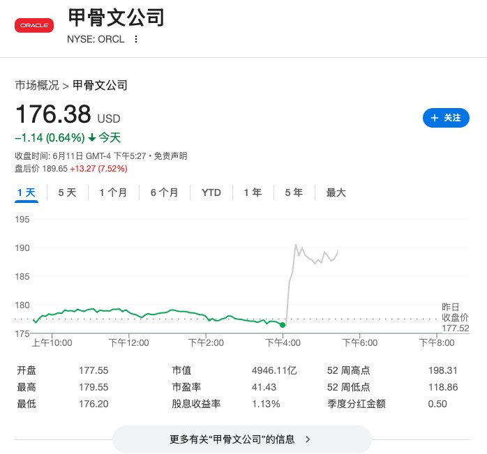Open the 免责声明 disclaimer link
Viewport: 487px width, 454px height.
point(170,156)
